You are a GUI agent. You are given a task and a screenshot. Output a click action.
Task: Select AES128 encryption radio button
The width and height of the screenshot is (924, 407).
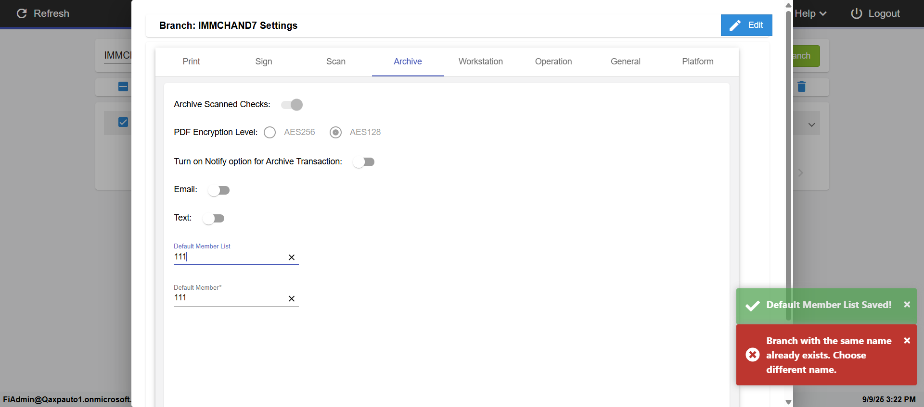tap(336, 132)
